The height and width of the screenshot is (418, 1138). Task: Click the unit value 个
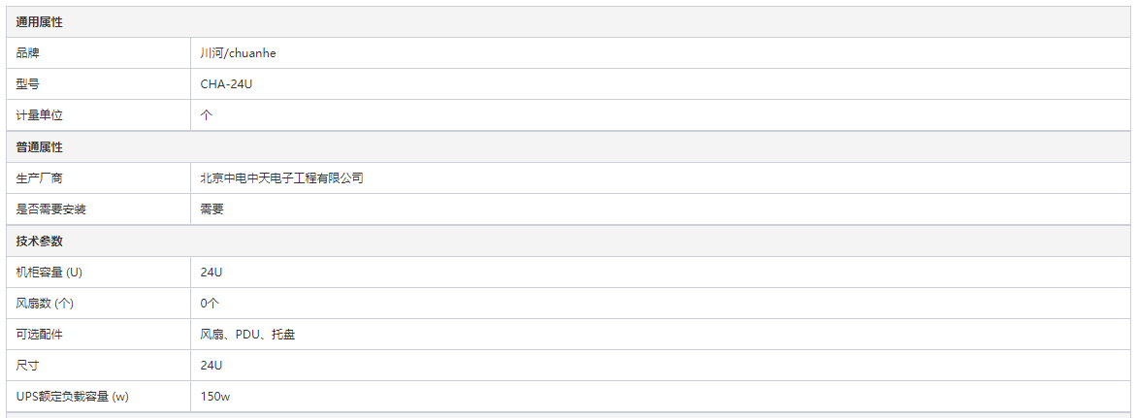click(206, 115)
